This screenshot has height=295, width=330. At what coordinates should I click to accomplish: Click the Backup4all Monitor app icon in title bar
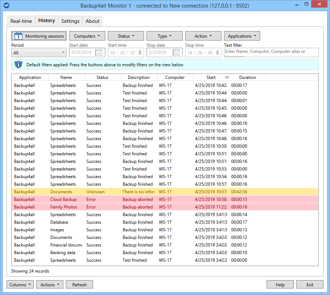(x=7, y=5)
